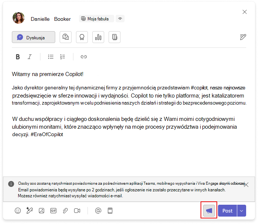This screenshot has width=258, height=224.
Task: Click the #copilot hashtag in text
Action: [199, 88]
